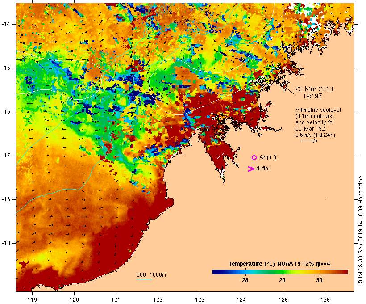Viewport: 366px width, 304px height.
Task: Click the 'drifter' legend label
Action: point(263,169)
